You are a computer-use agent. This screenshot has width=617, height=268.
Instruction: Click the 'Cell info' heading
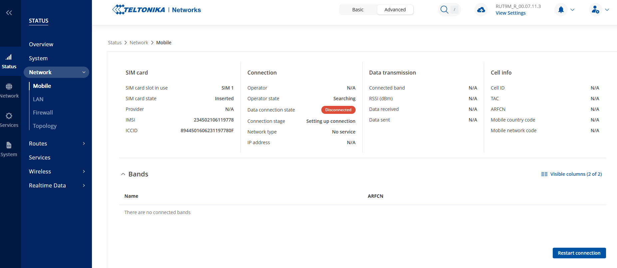pos(501,73)
